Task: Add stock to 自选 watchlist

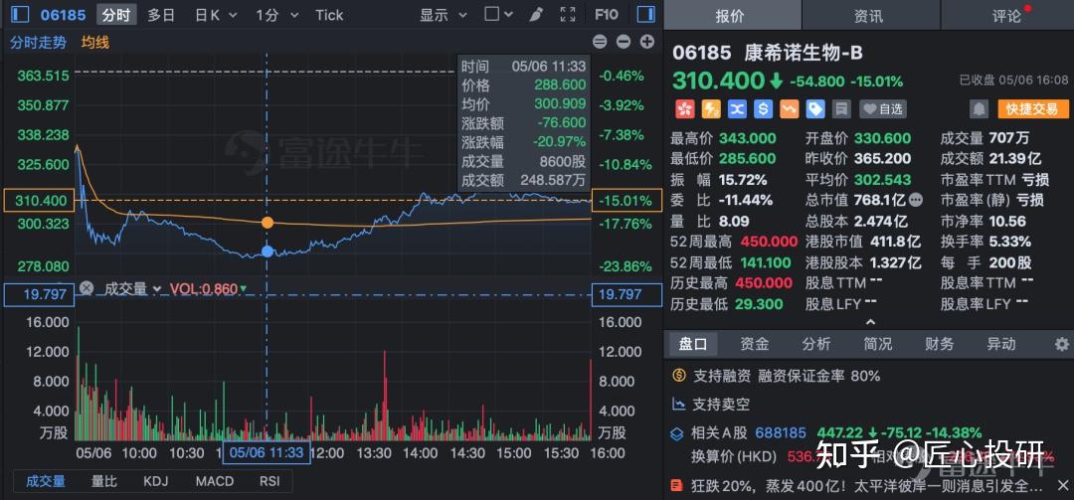Action: click(884, 108)
